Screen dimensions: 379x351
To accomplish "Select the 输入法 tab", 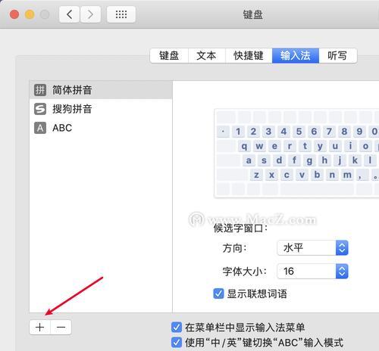I will click(x=296, y=55).
